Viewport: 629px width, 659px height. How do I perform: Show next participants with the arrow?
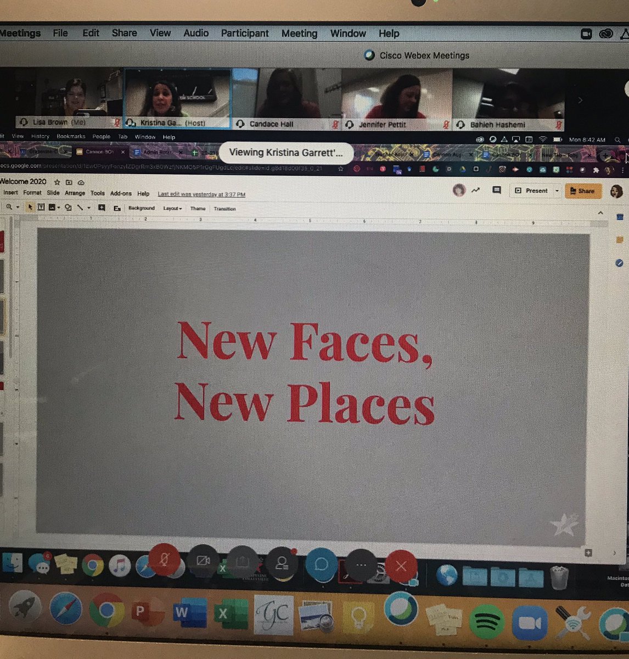[x=580, y=100]
